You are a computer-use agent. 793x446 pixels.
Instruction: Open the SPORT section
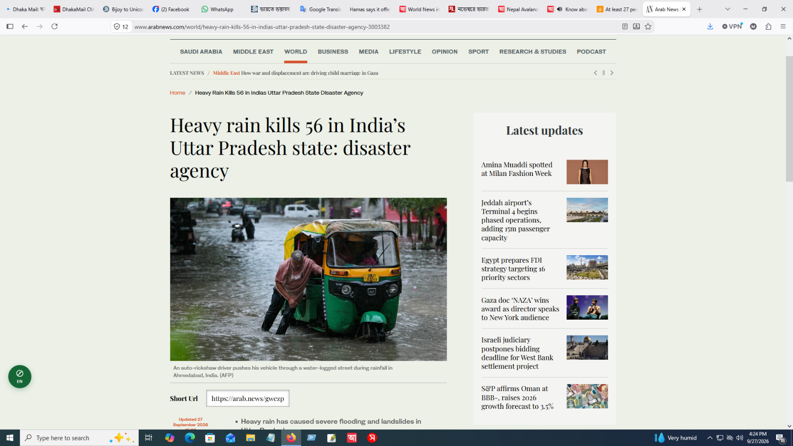tap(478, 52)
